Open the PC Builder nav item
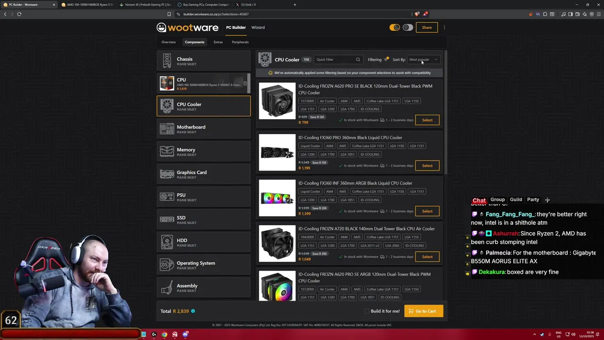Image resolution: width=604 pixels, height=340 pixels. tap(235, 27)
